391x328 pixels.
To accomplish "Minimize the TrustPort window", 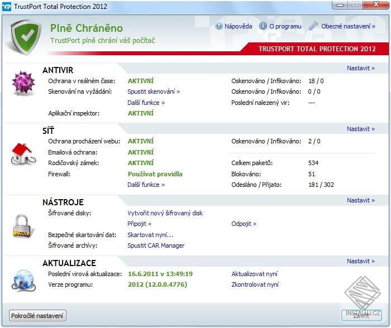I will tap(341, 5).
